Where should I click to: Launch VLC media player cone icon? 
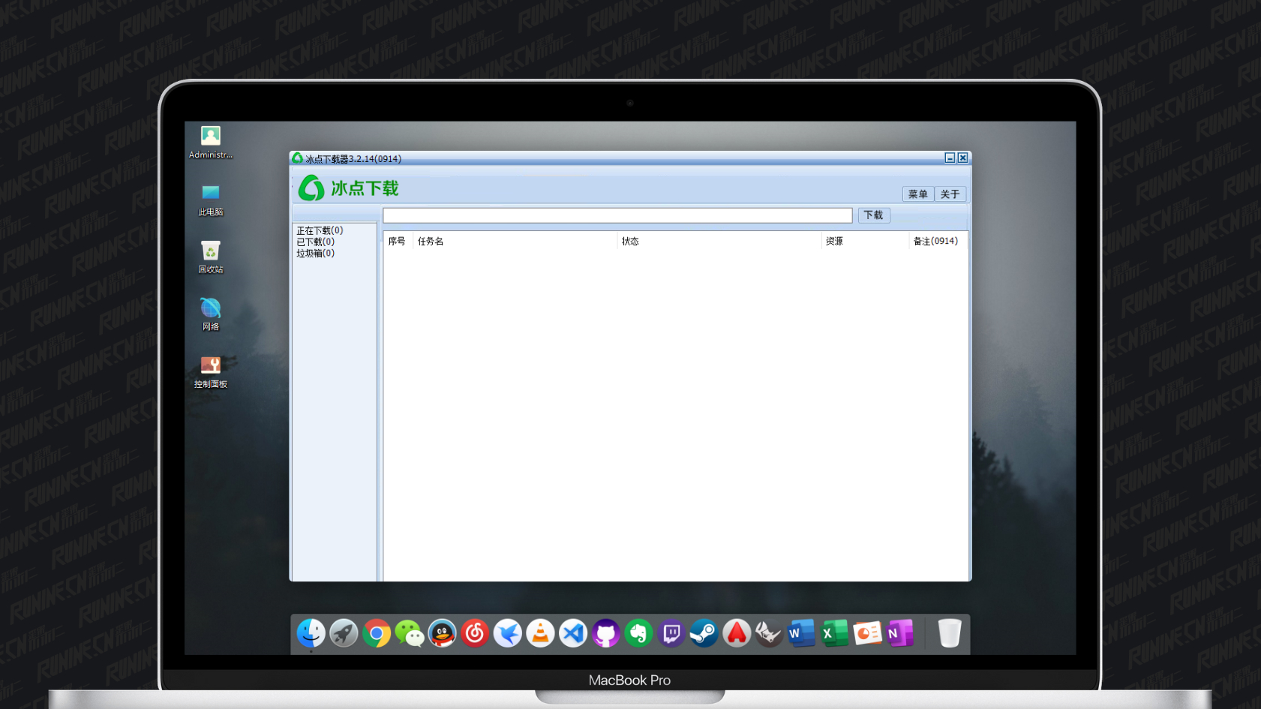(540, 633)
